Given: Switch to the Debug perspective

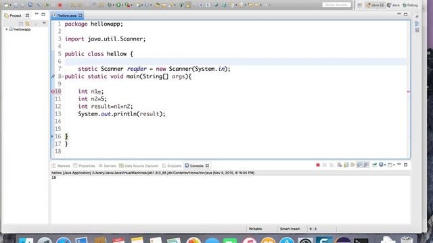Looking at the screenshot, I should click(410, 5).
